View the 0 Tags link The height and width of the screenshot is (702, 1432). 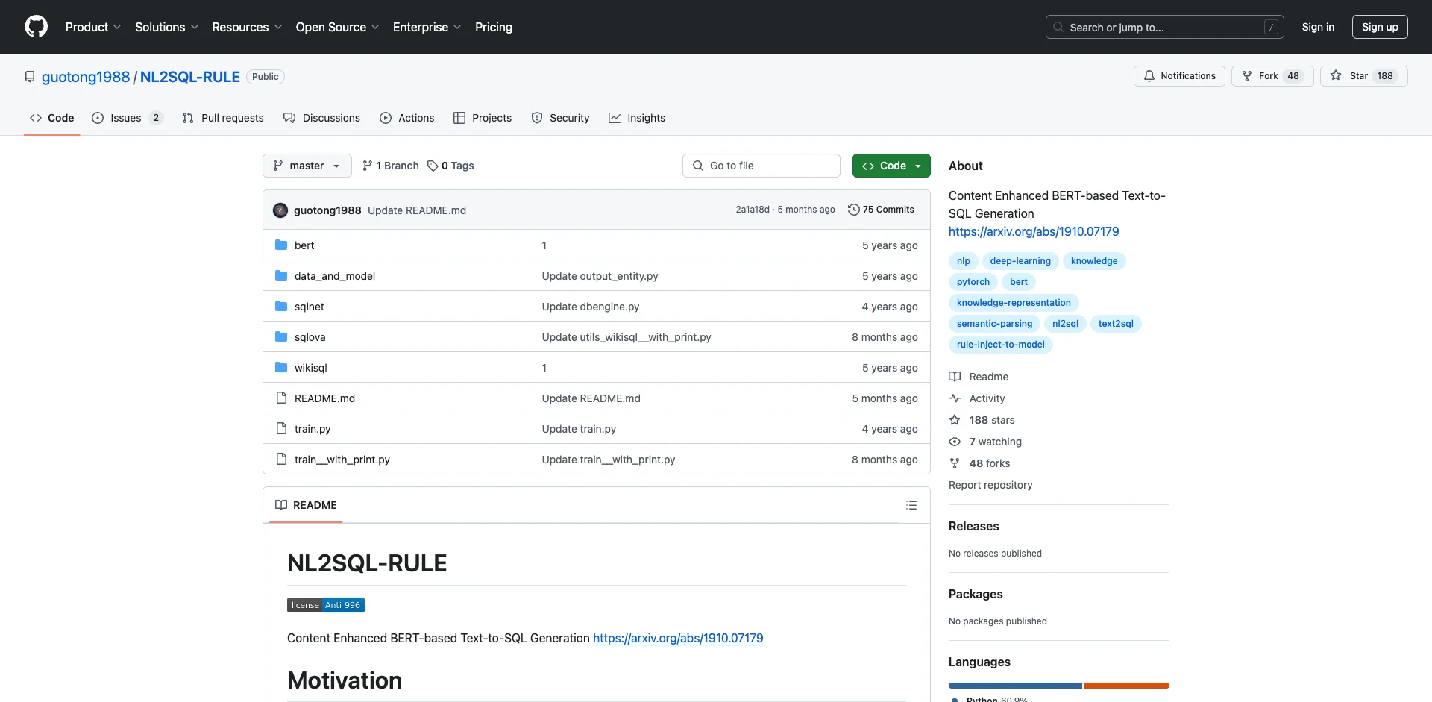(450, 166)
